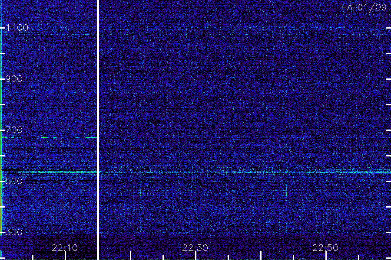Click the 22:30 time axis label

[x=195, y=248]
